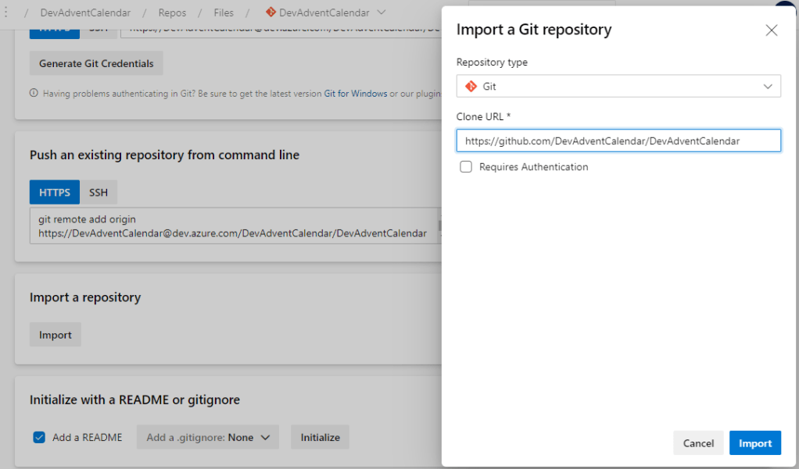Expand the DevAdventCalendar repository selector chevron

pyautogui.click(x=382, y=12)
